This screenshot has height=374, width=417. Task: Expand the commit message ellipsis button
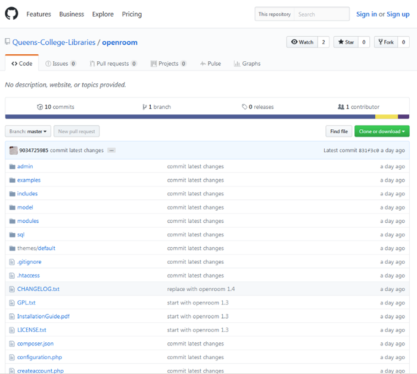pos(111,151)
